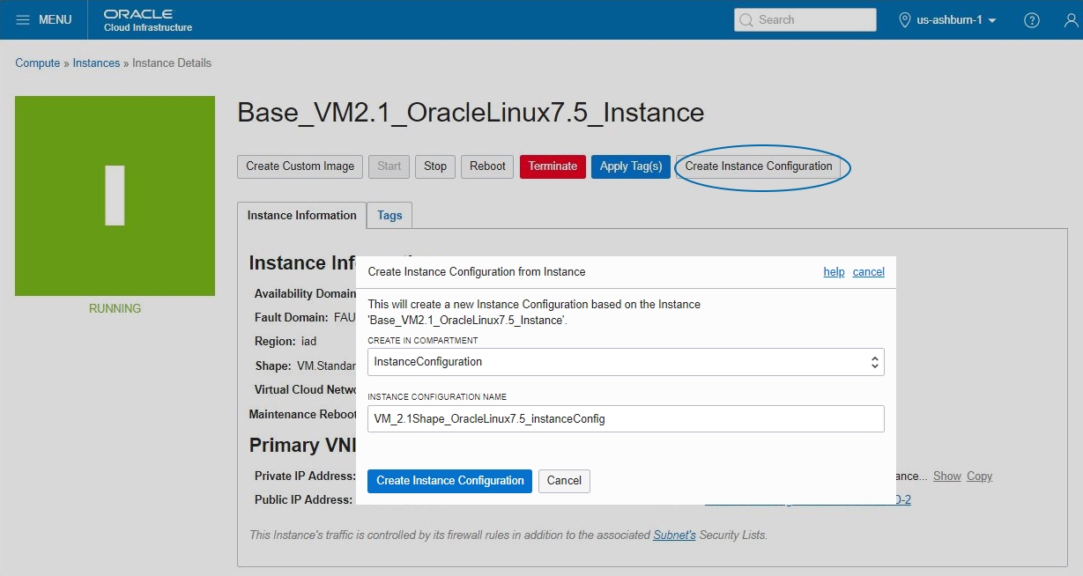The width and height of the screenshot is (1083, 576).
Task: Cancel the Instance Configuration dialog
Action: pos(564,481)
